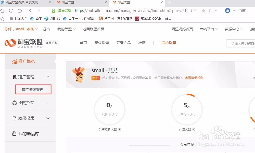Open the 淘宝网 bookmark
The height and width of the screenshot is (153, 255).
pos(116,19)
